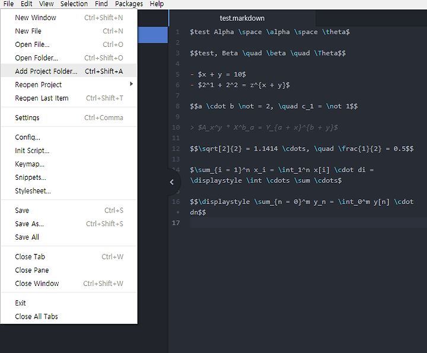Select Snippets... menu entry

[x=69, y=177]
